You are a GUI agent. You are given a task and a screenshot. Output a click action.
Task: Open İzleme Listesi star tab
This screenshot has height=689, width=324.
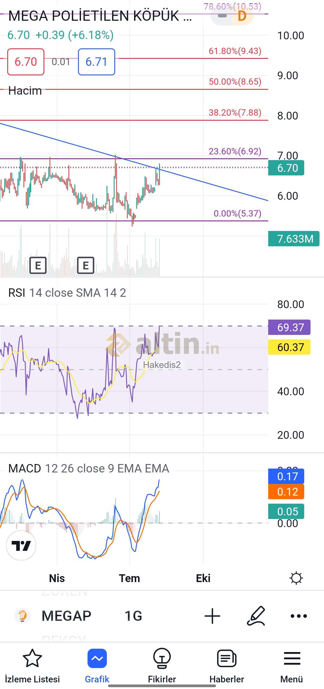point(32,665)
